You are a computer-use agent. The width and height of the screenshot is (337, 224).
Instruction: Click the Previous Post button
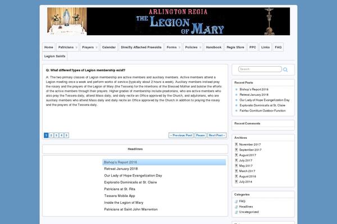click(181, 136)
